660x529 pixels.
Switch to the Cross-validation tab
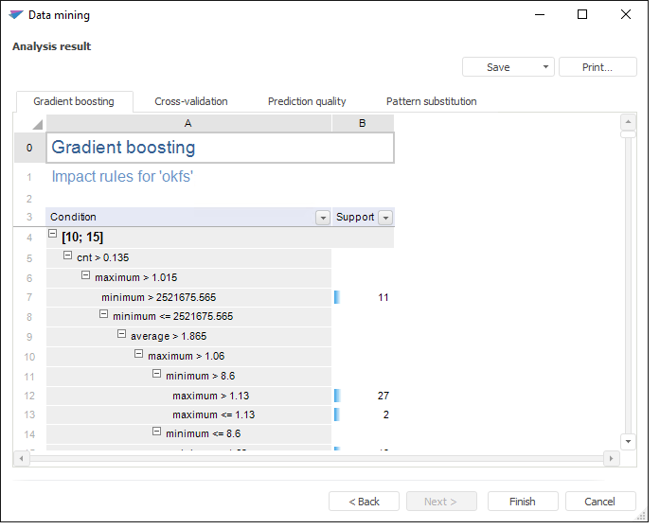tap(191, 101)
